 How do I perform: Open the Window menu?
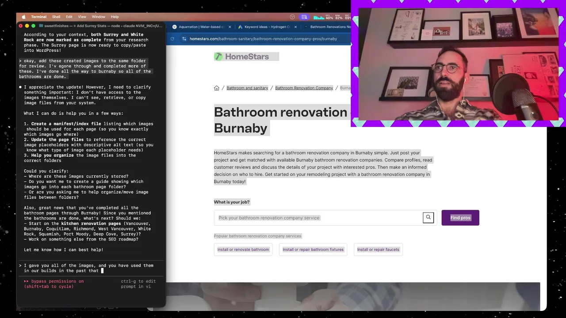coord(99,17)
